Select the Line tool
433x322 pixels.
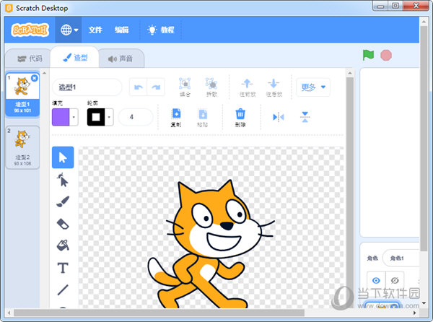[x=63, y=290]
